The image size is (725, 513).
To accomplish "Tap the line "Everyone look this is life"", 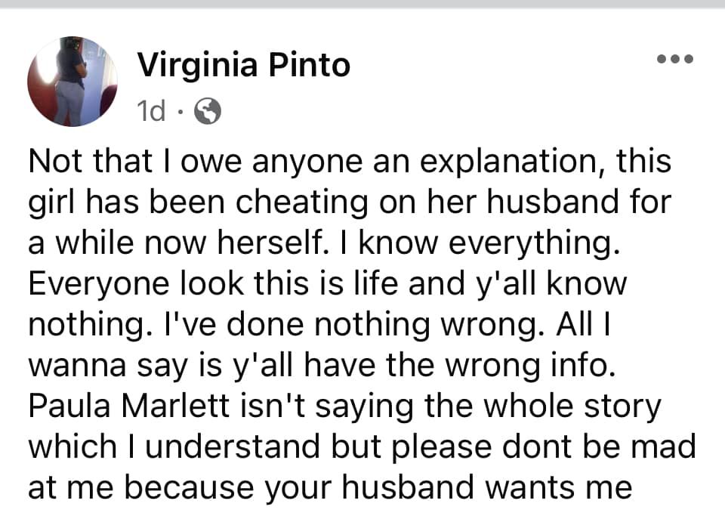I will [327, 283].
